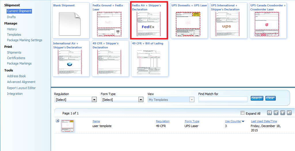Go to the last page of results
295x151 pixels.
click(289, 113)
